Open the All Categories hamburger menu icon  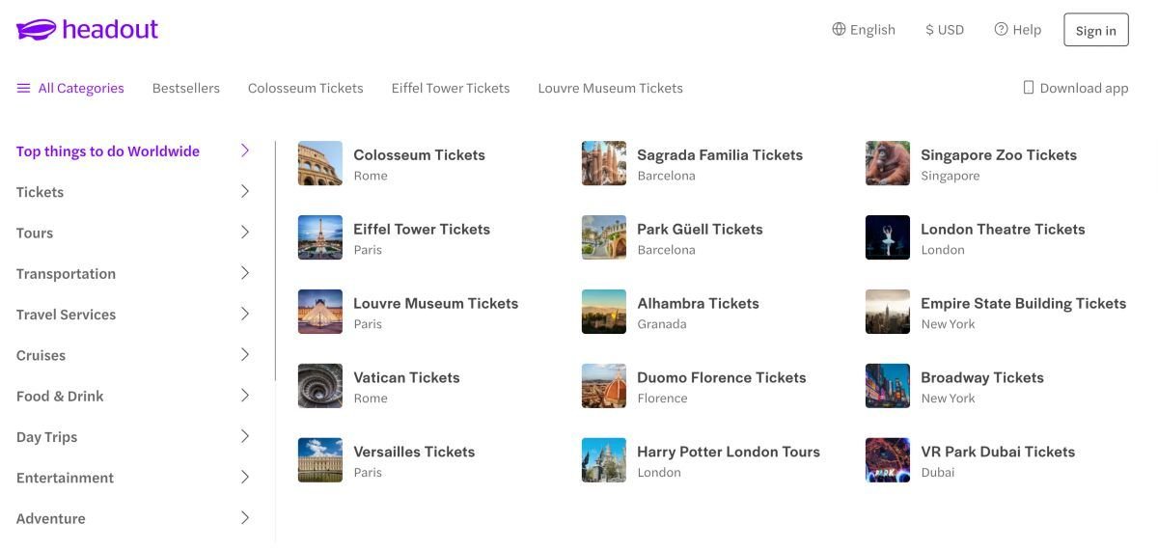(24, 88)
